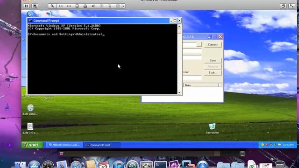The image size is (299, 168).
Task: Focus the WinBox address field beside Connect
Action: [189, 44]
